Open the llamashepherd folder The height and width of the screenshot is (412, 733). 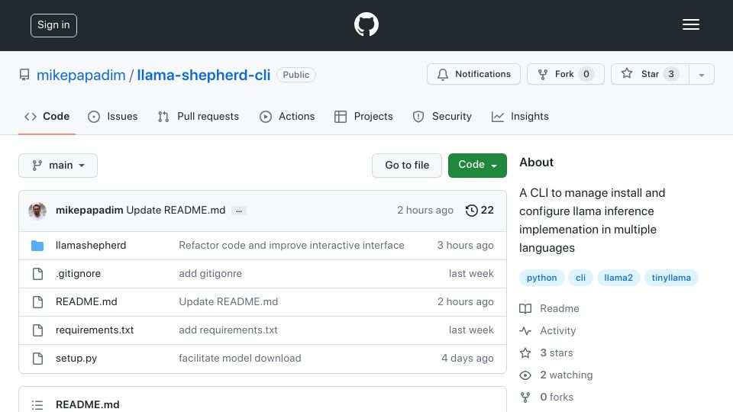tap(91, 245)
